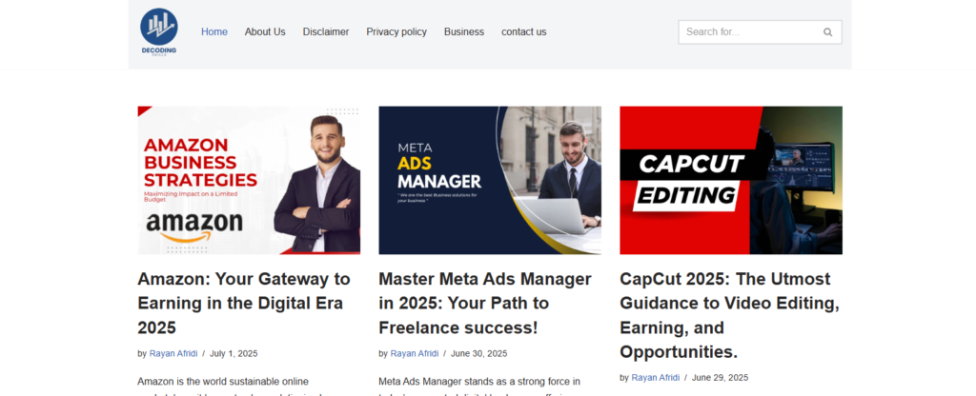Click Rayan Afridi author link on Meta Ads post
Image resolution: width=976 pixels, height=396 pixels.
coord(414,353)
